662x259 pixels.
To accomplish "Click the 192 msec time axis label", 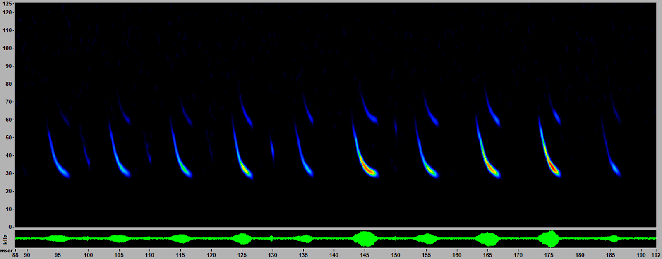I will pos(656,255).
